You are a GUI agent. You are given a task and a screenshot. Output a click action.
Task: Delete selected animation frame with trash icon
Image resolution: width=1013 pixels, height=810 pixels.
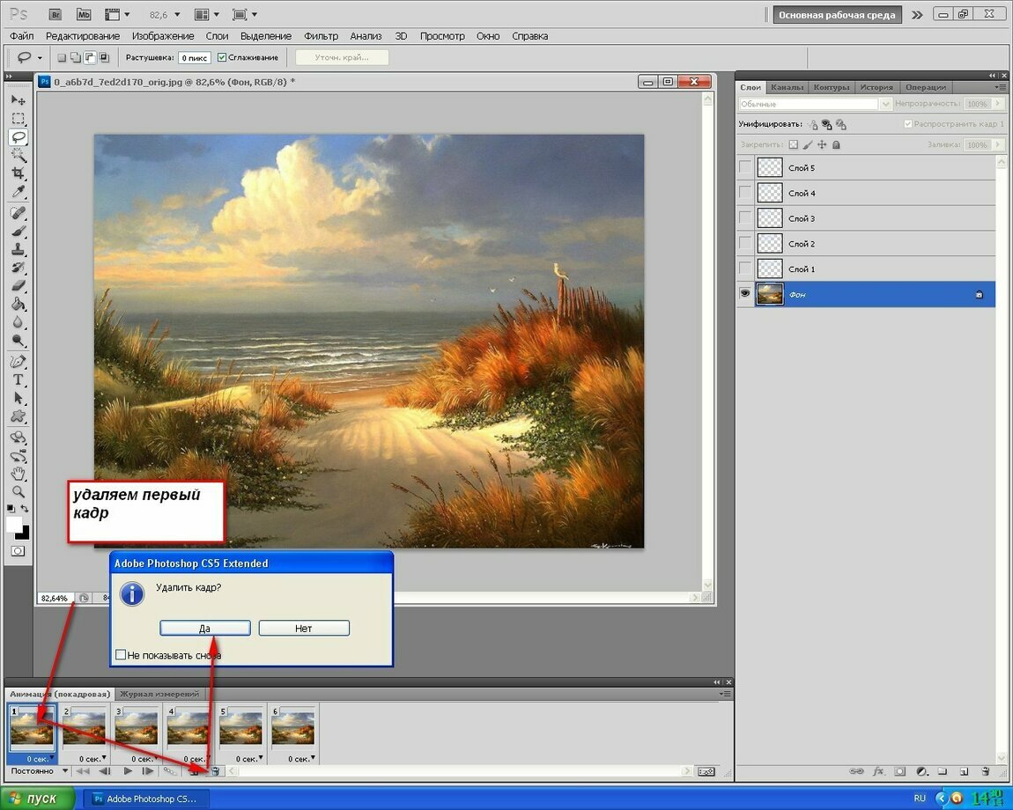[215, 771]
